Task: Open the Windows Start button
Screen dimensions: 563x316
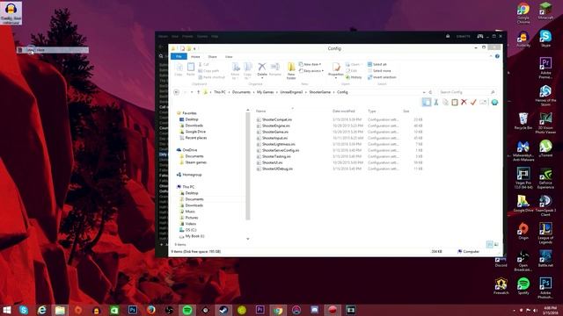Action: 6,310
